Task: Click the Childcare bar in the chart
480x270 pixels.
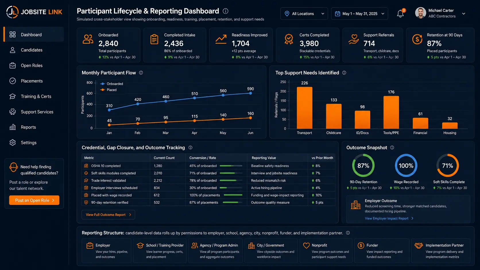Action: pyautogui.click(x=334, y=116)
